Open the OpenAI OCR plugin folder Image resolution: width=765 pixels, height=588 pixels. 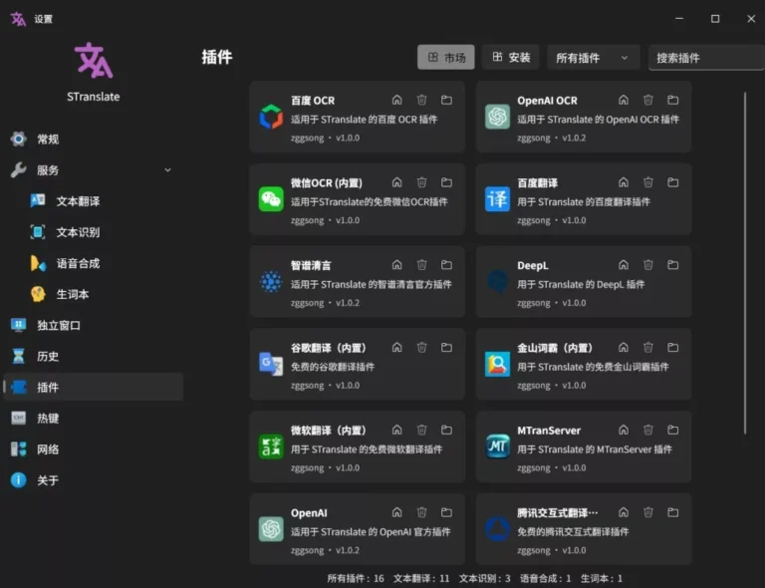tap(672, 100)
